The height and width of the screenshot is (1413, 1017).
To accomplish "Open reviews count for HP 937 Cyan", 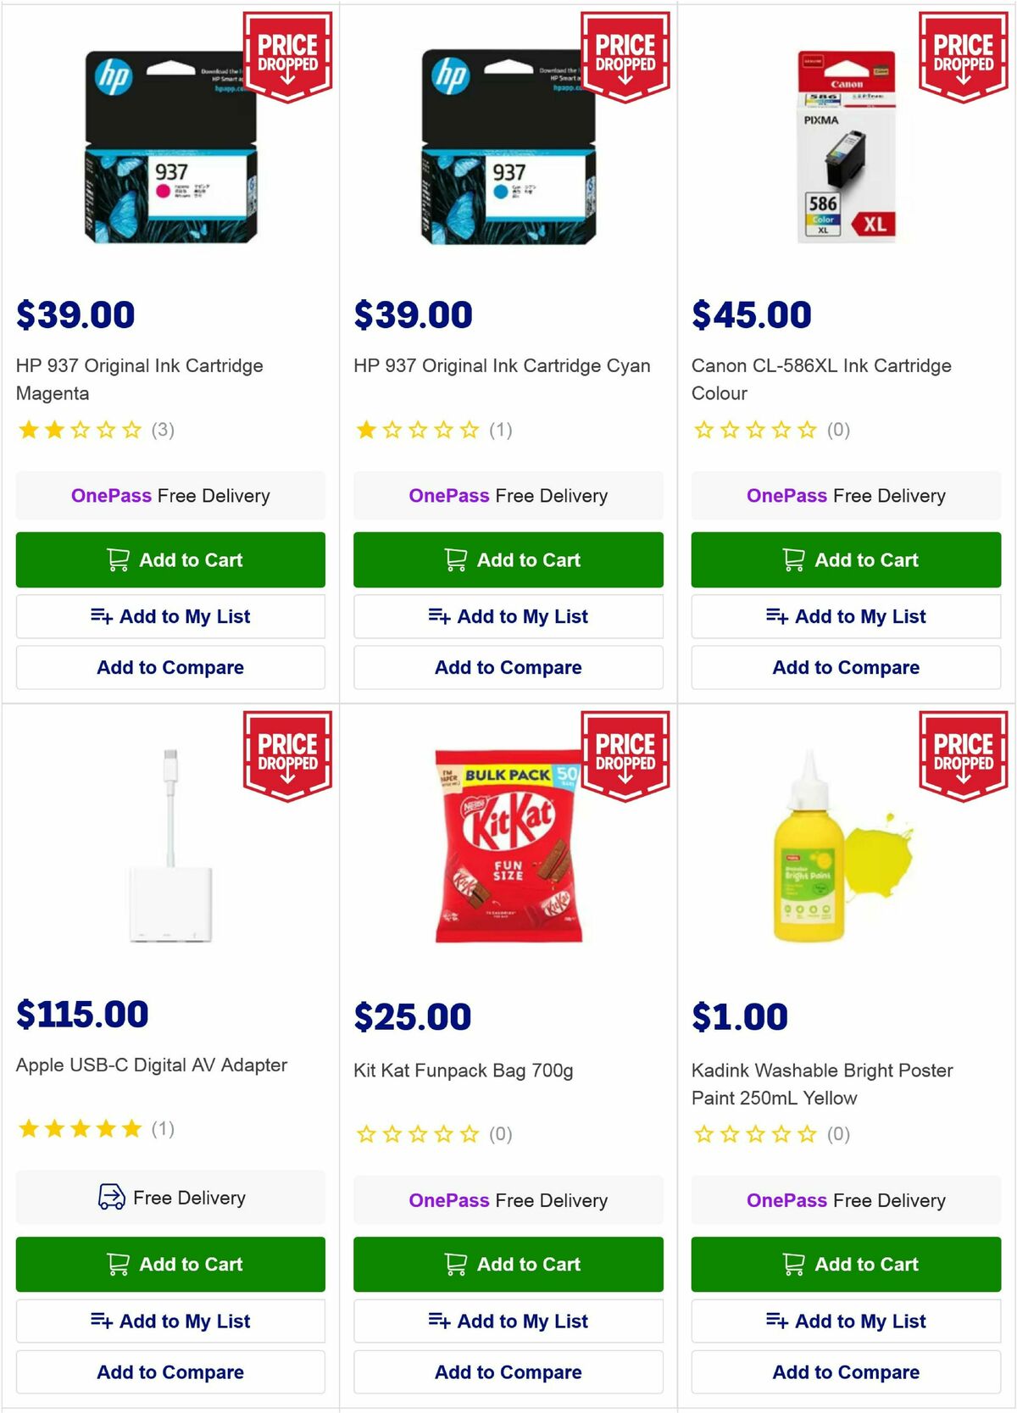I will tap(503, 430).
